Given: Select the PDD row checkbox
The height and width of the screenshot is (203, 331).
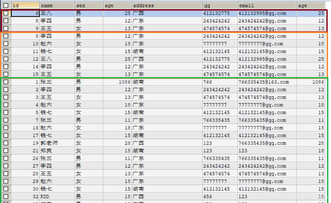Looking at the screenshot, I should [6, 197].
